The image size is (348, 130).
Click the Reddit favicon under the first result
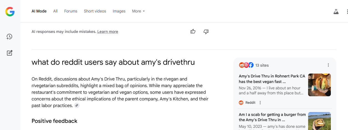241,103
